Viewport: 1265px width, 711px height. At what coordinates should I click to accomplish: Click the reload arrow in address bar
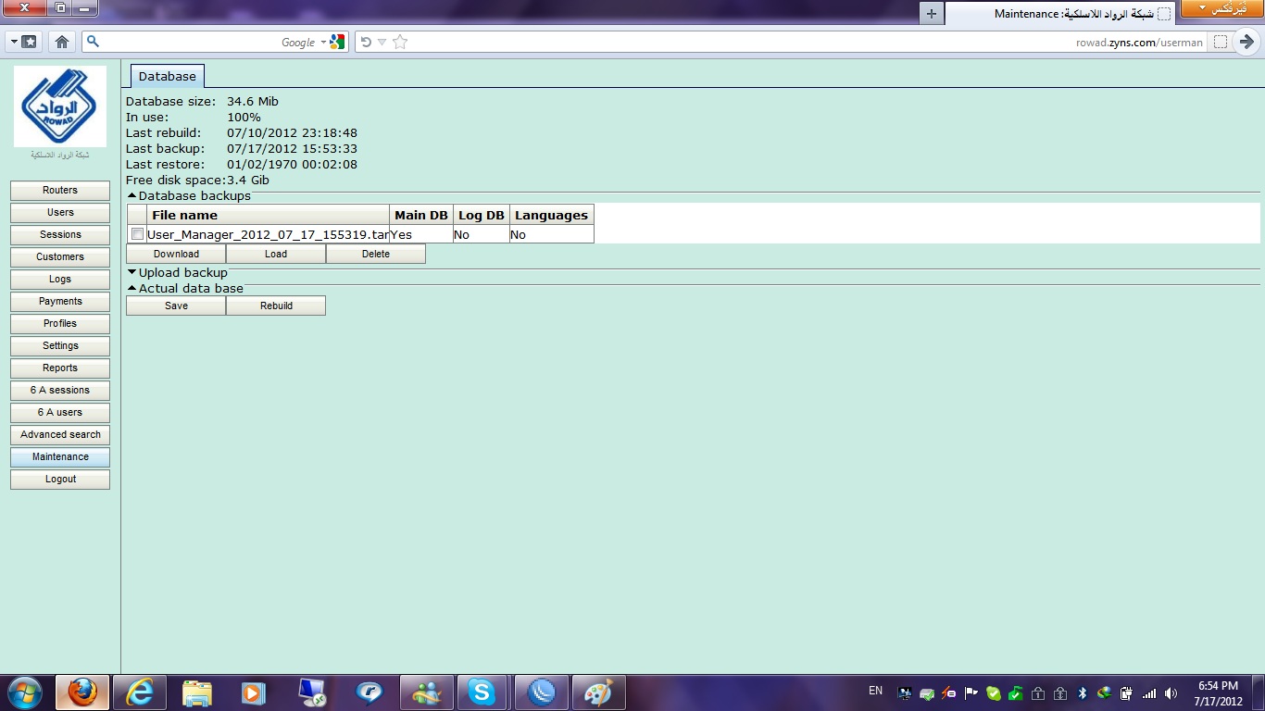366,42
